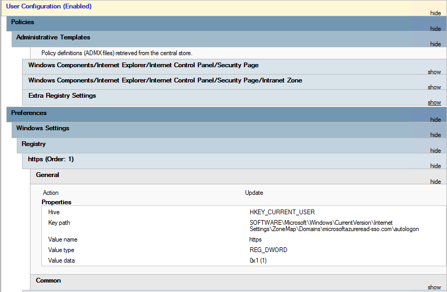
Task: Expand the Security Page/Intranet Zone section
Action: [x=434, y=87]
